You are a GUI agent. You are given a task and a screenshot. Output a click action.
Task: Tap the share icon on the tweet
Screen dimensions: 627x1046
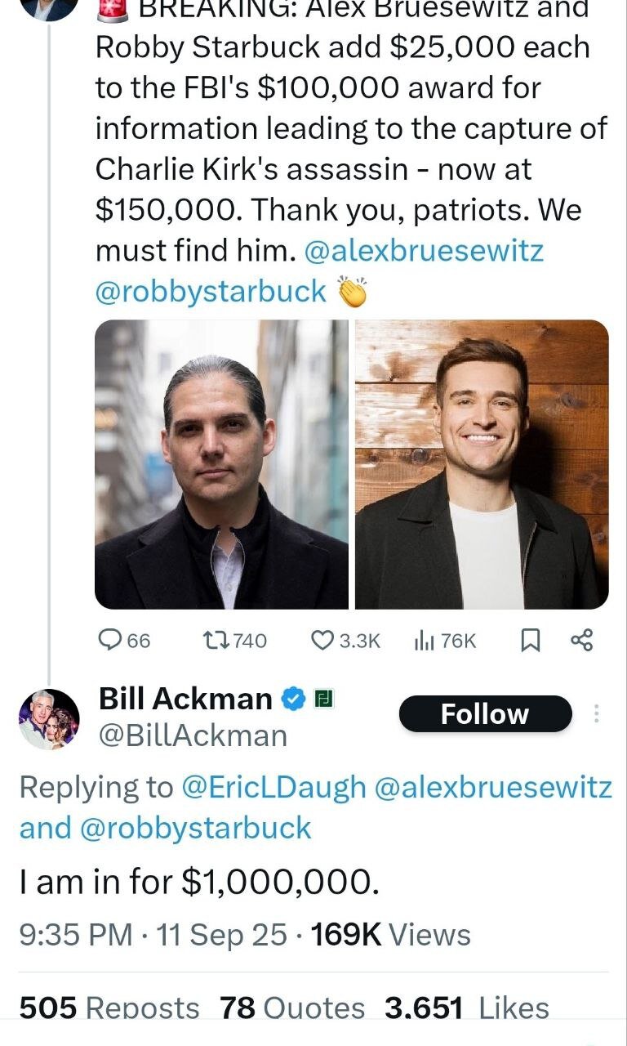581,641
